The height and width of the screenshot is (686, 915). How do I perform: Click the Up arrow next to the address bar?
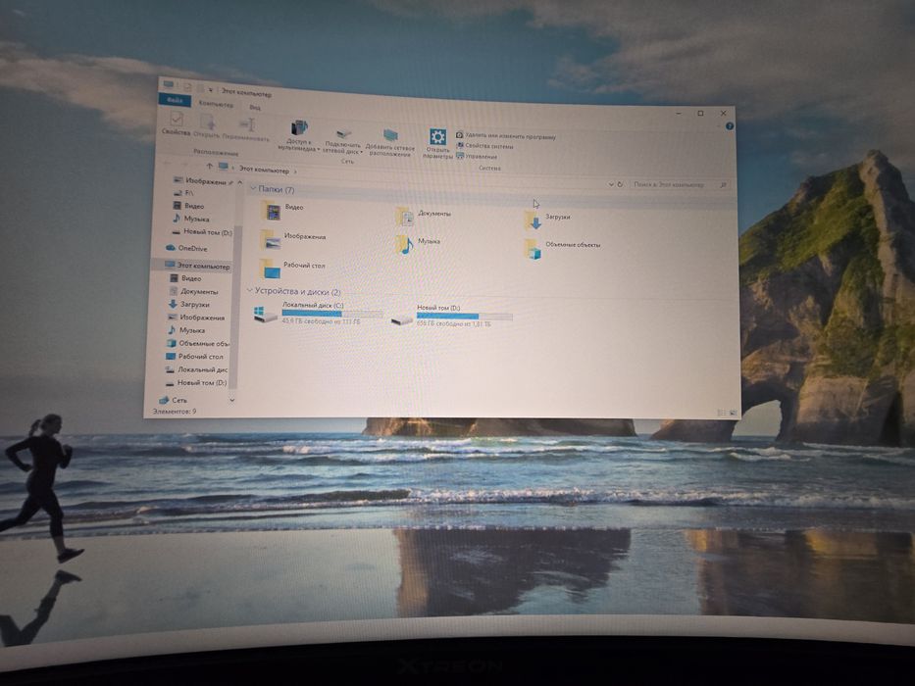coord(210,167)
